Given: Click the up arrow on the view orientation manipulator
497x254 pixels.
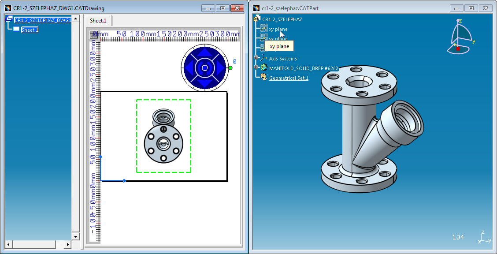Looking at the screenshot, I should click(x=204, y=52).
